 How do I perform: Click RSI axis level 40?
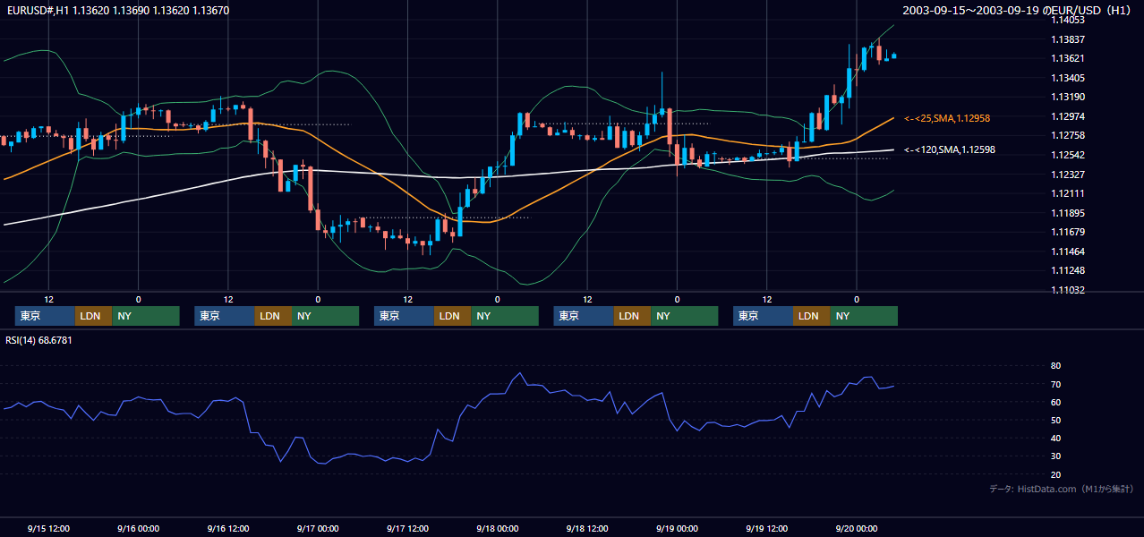[1056, 438]
